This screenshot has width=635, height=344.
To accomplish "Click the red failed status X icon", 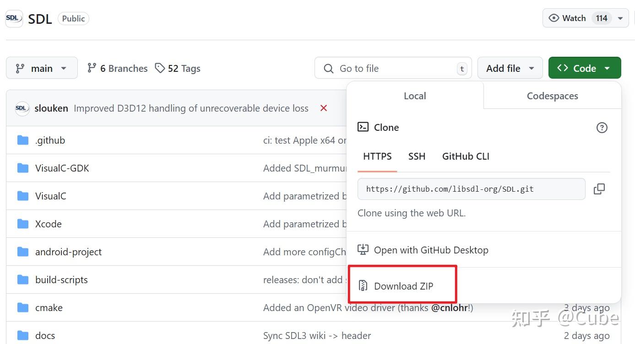I will (324, 108).
